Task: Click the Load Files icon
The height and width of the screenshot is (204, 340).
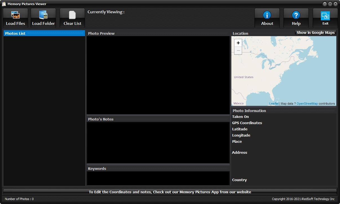Action: (15, 15)
